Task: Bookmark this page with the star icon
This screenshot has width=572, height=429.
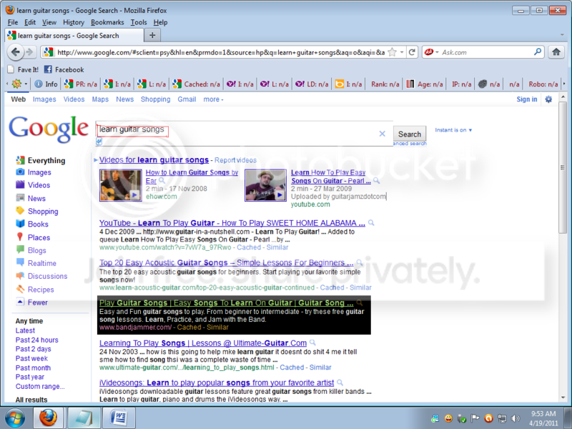Action: 392,52
